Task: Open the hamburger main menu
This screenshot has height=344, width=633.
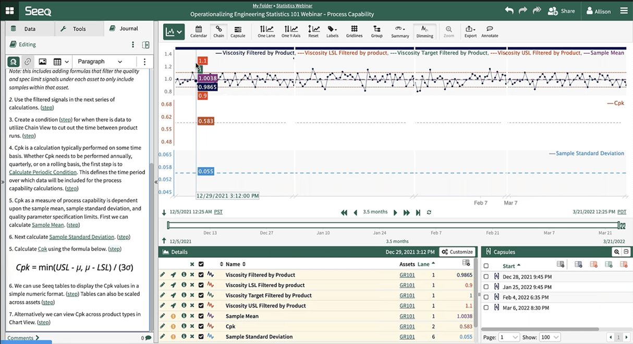Action: point(624,10)
